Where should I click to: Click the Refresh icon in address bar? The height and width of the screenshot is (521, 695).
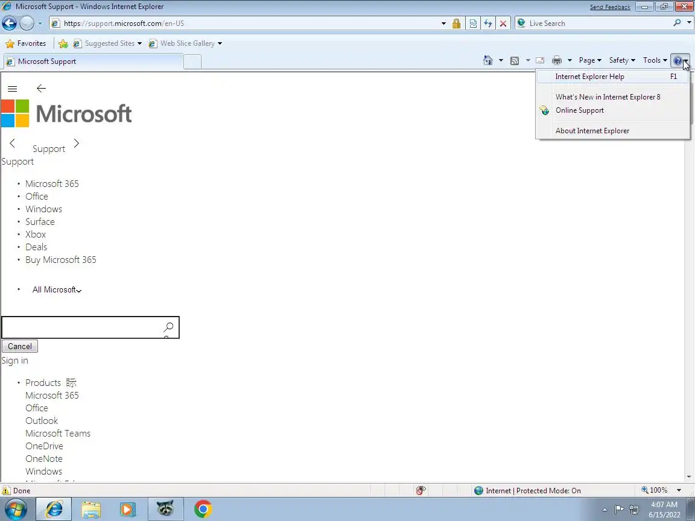[x=488, y=24]
